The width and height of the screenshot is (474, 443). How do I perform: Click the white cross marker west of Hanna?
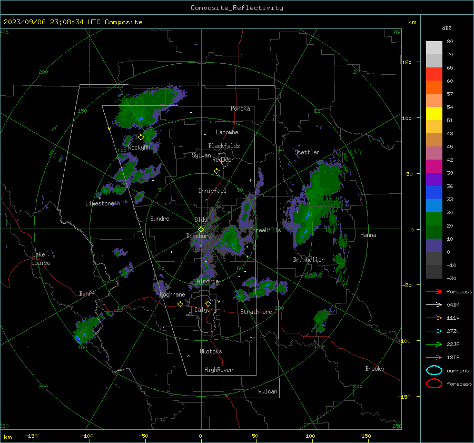(298, 212)
